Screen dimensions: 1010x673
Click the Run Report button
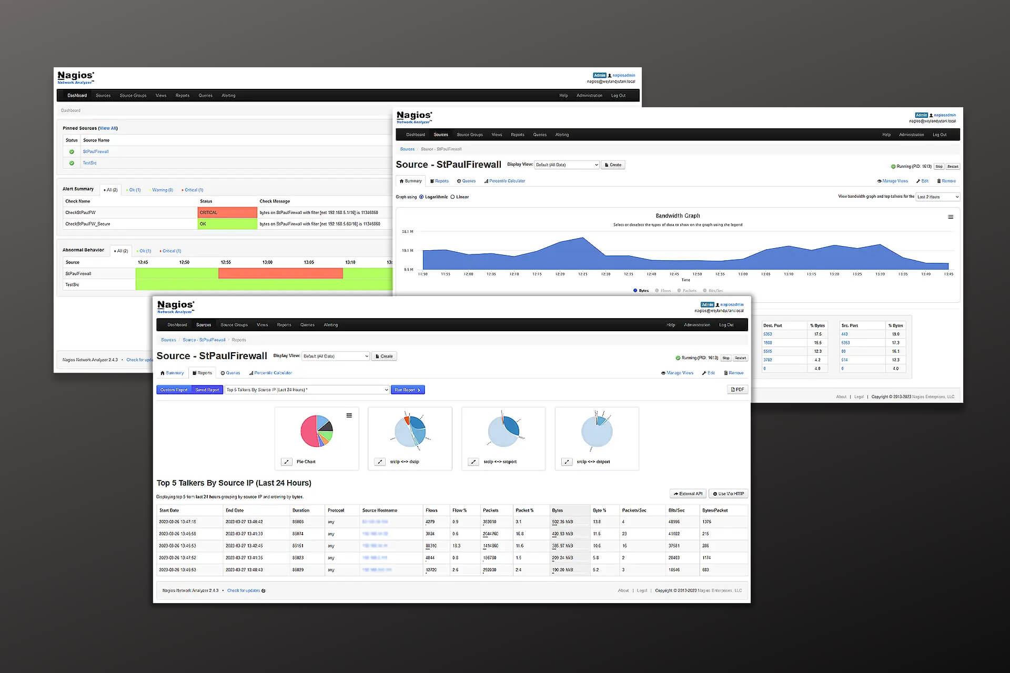click(408, 390)
